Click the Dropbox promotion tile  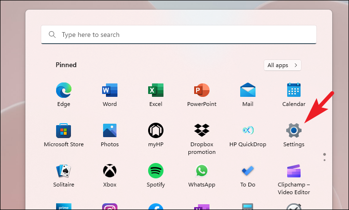pos(202,139)
